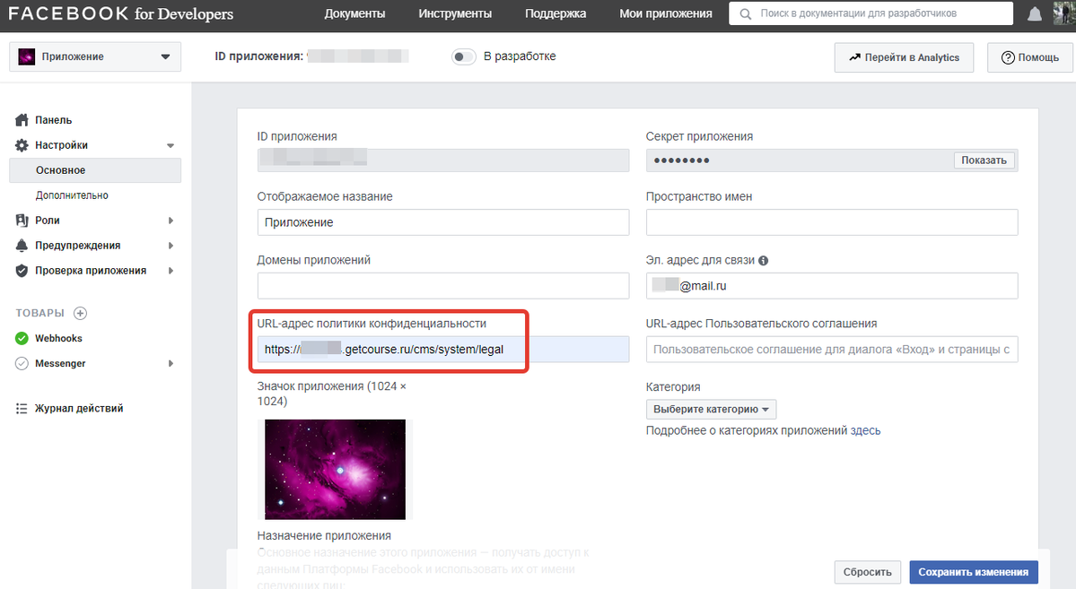Click the grey check icon beside Messenger
This screenshot has height=589, width=1076.
[x=22, y=363]
